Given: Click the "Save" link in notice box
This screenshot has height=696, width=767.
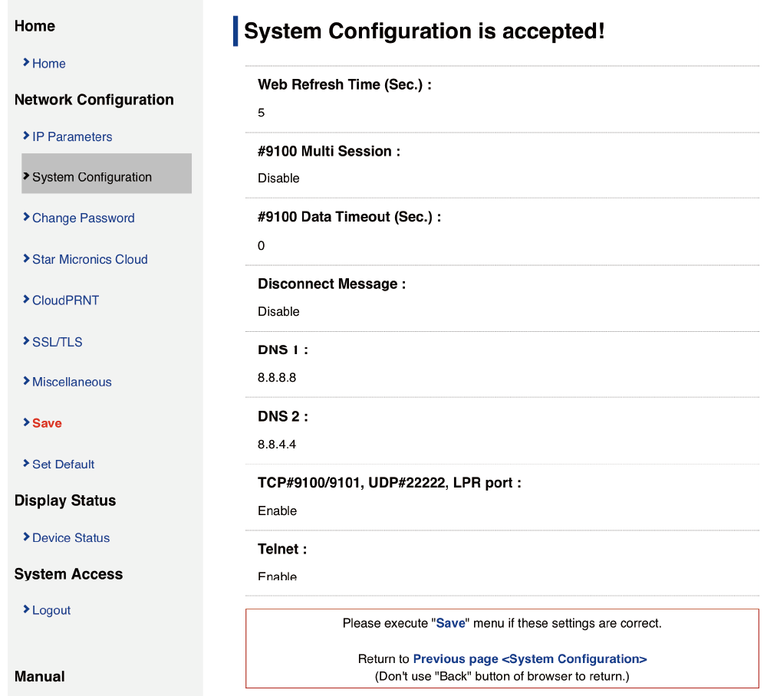Looking at the screenshot, I should coord(450,623).
